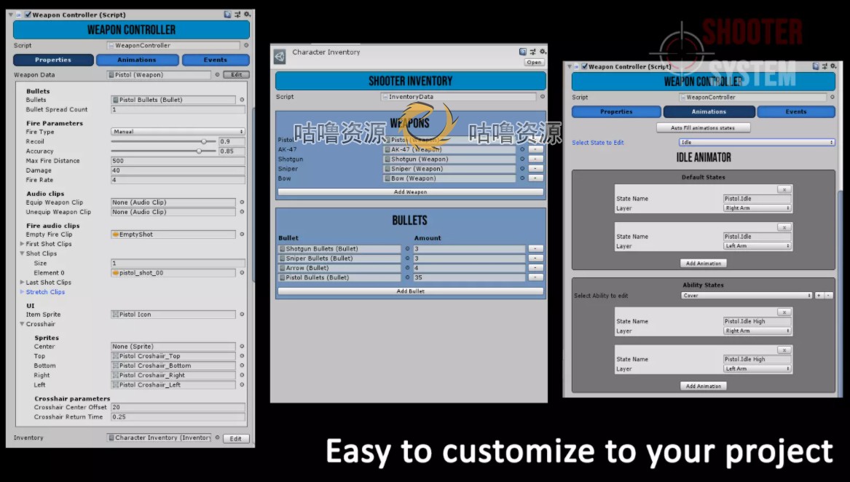Image resolution: width=850 pixels, height=482 pixels.
Task: Expand the First Shot Clips foldout
Action: point(23,244)
